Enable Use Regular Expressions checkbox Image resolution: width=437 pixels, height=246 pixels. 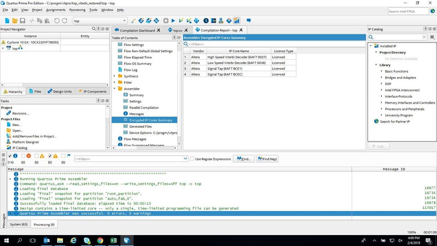coord(192,159)
